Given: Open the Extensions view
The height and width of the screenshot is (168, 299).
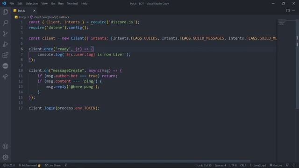Looking at the screenshot, I should (x=5, y=55).
